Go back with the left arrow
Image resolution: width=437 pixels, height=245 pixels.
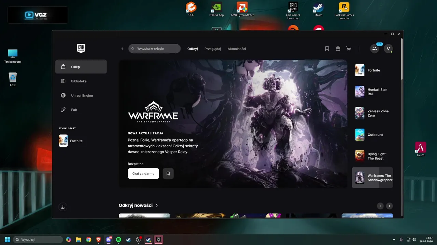pyautogui.click(x=123, y=49)
